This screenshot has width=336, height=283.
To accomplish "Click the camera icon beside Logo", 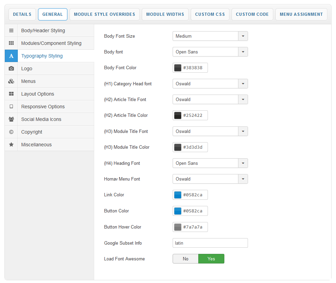I will [x=11, y=69].
